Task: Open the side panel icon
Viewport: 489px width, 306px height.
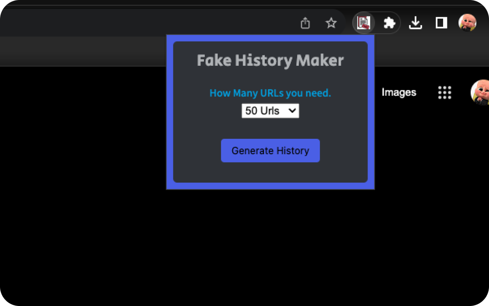Action: 441,23
